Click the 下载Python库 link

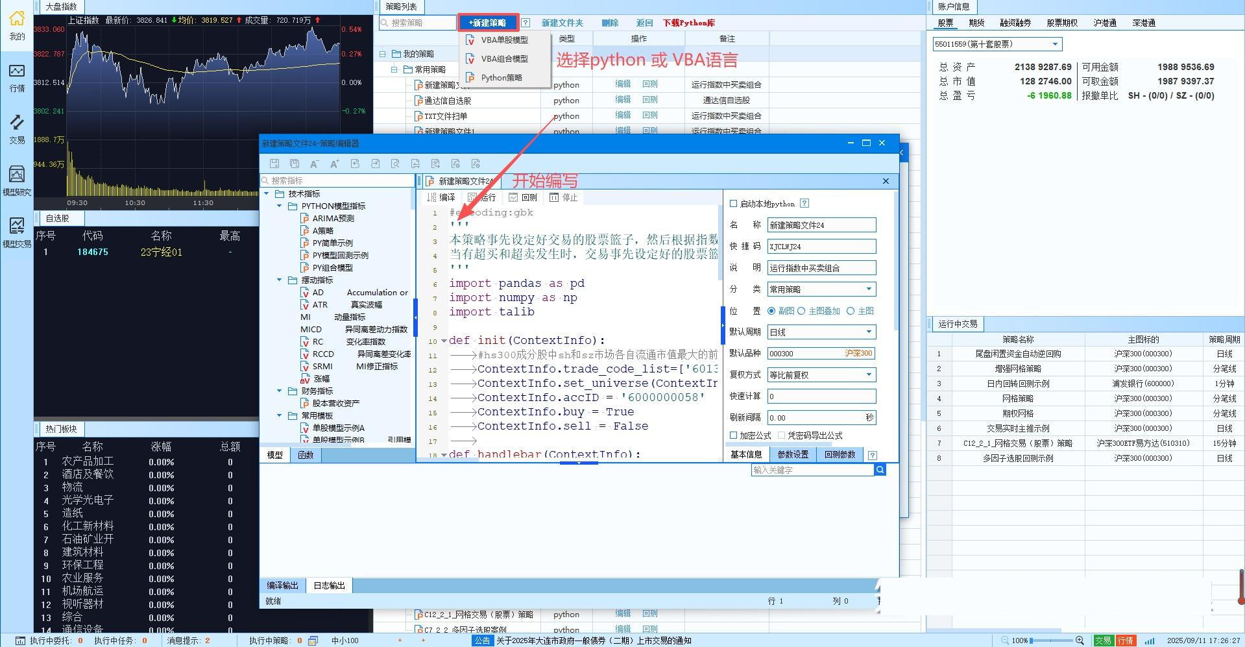pyautogui.click(x=688, y=23)
